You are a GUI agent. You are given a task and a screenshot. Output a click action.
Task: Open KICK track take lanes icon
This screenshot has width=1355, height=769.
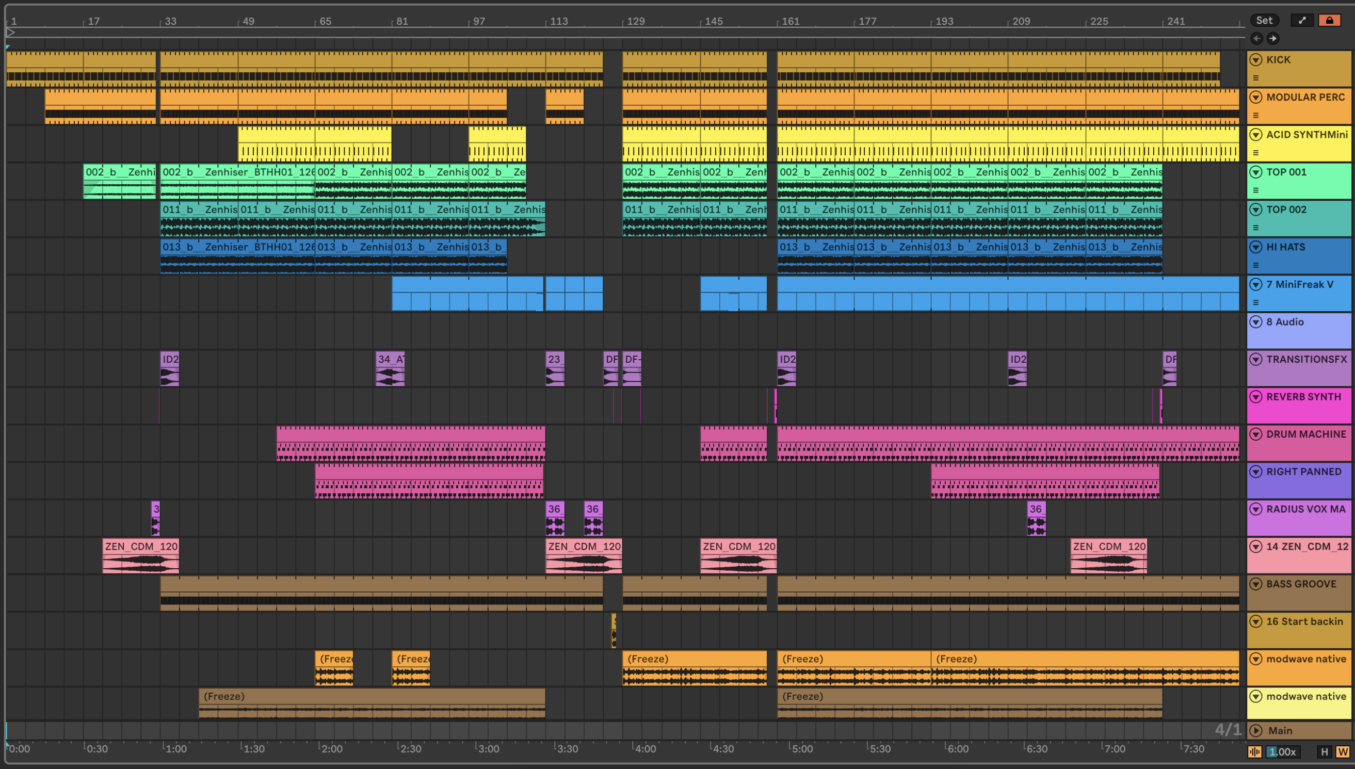[1256, 77]
